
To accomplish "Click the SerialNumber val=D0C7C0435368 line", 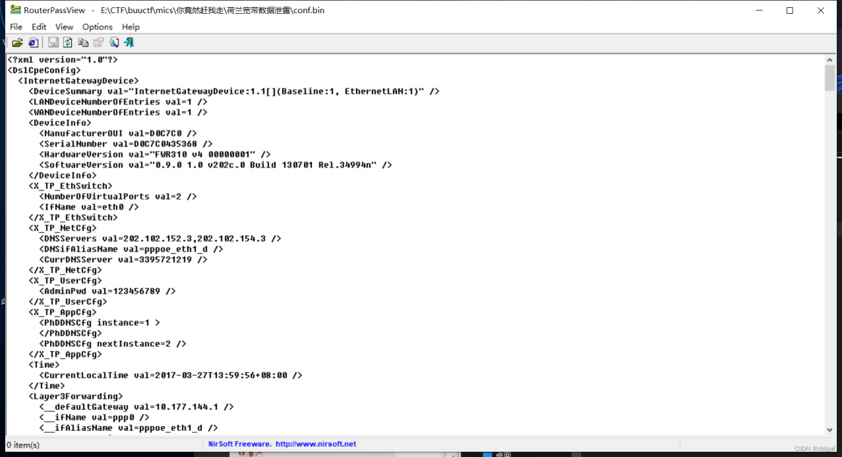I will (x=126, y=144).
